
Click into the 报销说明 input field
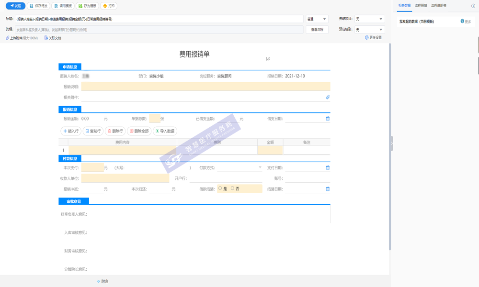coord(205,87)
